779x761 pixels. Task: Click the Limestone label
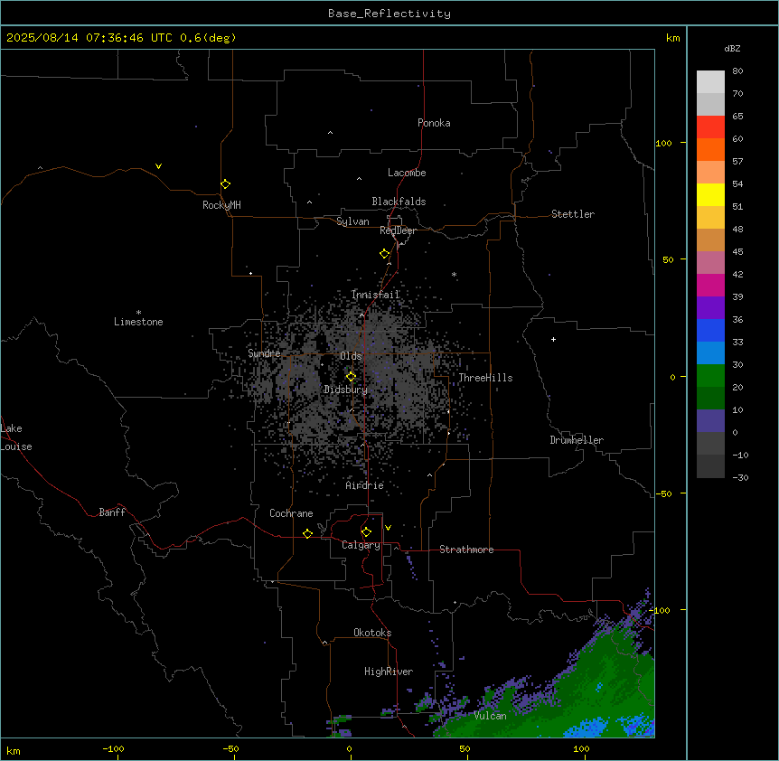138,322
